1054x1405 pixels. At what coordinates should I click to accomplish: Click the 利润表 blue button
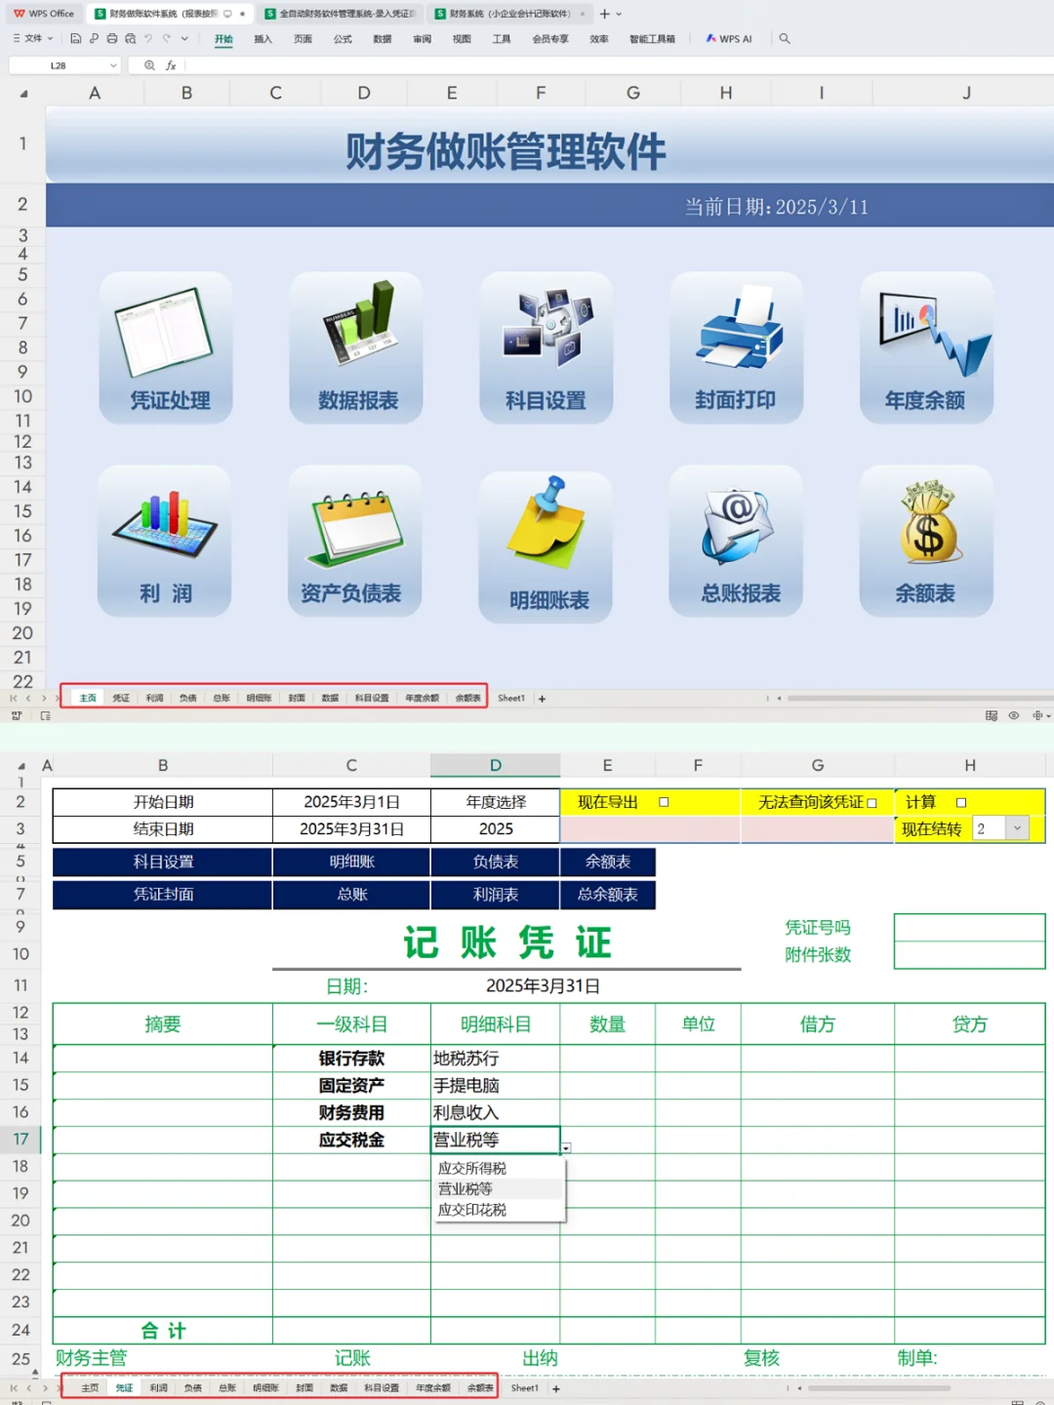(496, 895)
